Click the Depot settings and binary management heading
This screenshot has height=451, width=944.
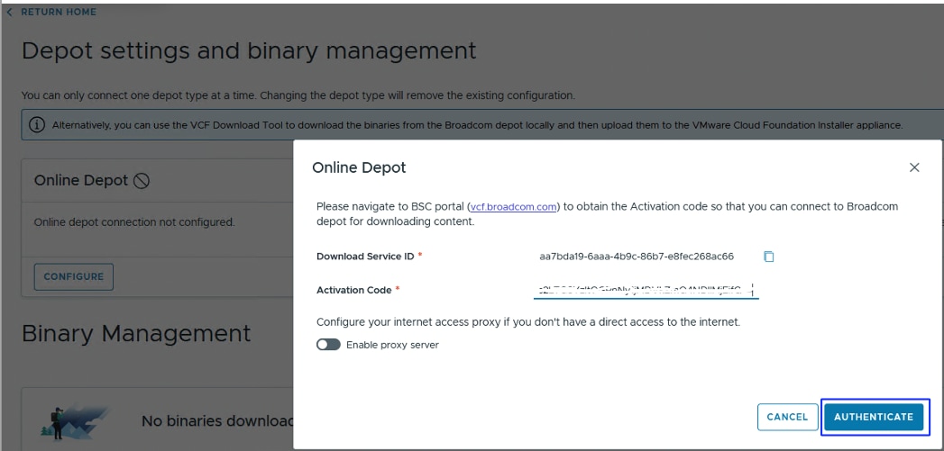pyautogui.click(x=249, y=50)
